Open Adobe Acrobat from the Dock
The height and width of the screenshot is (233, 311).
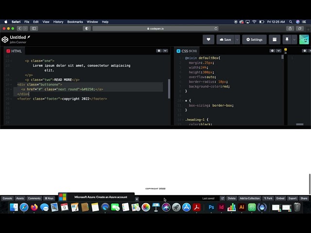[x=196, y=207]
